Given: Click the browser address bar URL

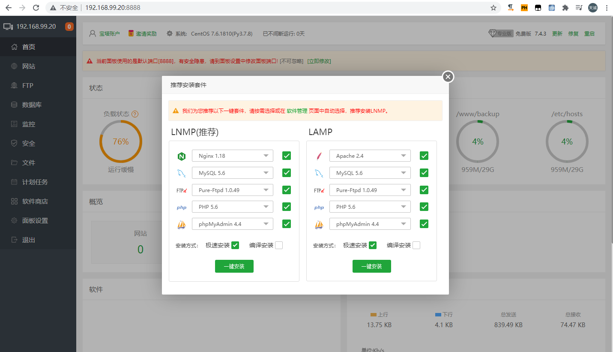Looking at the screenshot, I should click(113, 8).
